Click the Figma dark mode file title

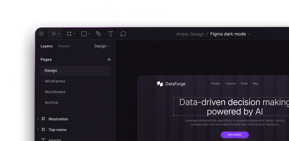[x=228, y=34]
